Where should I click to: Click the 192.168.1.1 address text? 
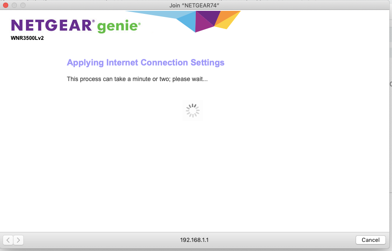click(194, 240)
